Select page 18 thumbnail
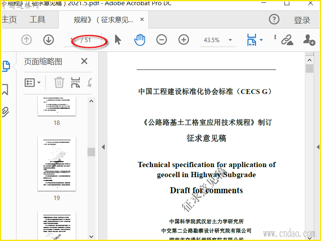This screenshot has width=321, height=241. (57, 106)
